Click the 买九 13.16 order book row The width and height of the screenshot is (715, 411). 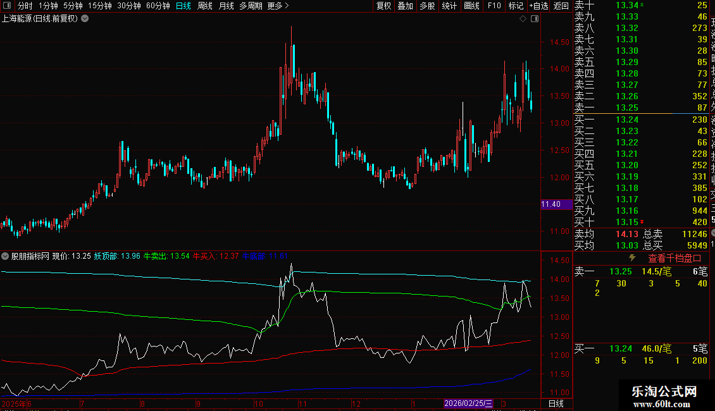point(641,211)
